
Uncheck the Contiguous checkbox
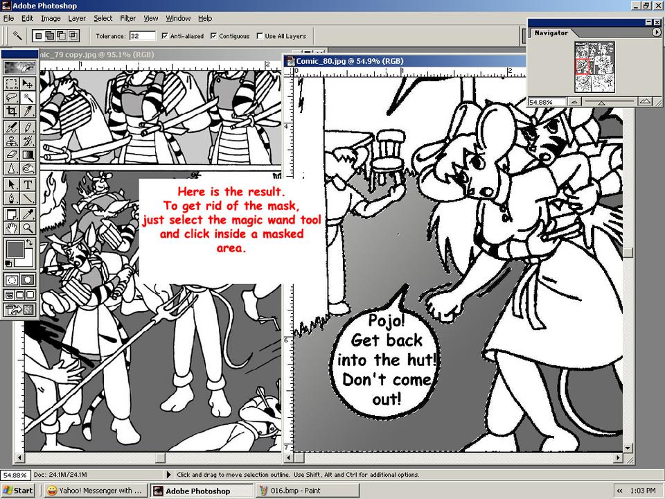pos(214,36)
